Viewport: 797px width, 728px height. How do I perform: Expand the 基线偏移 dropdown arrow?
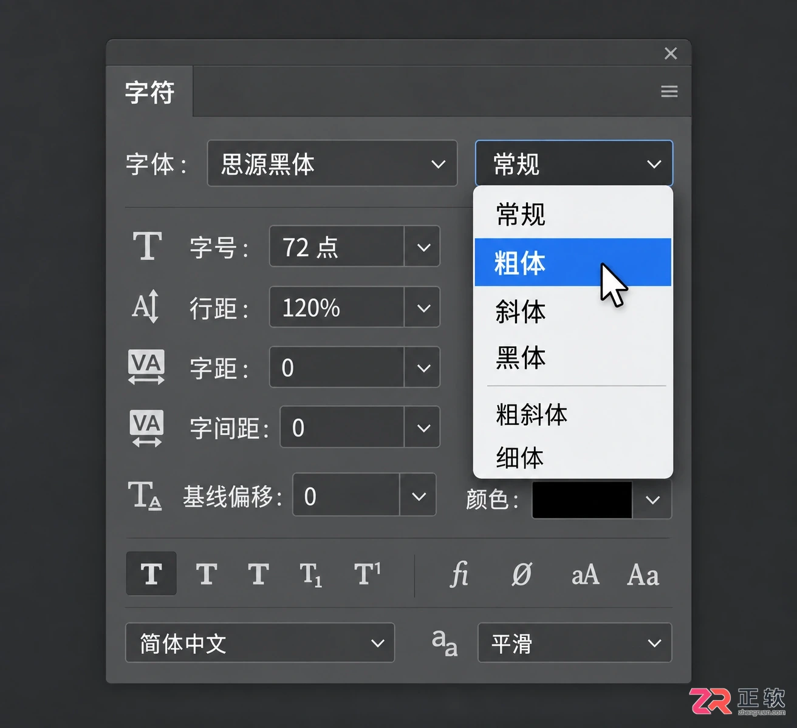(419, 495)
